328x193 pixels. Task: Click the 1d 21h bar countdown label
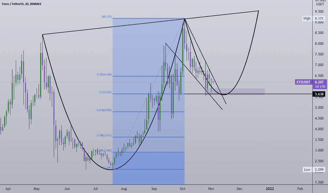click(x=320, y=87)
